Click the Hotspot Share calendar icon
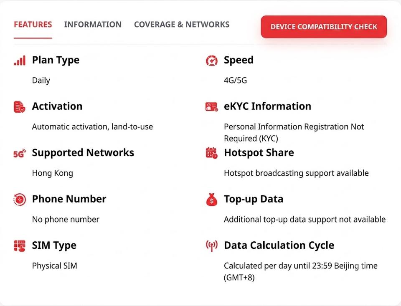The height and width of the screenshot is (306, 401). [x=212, y=153]
